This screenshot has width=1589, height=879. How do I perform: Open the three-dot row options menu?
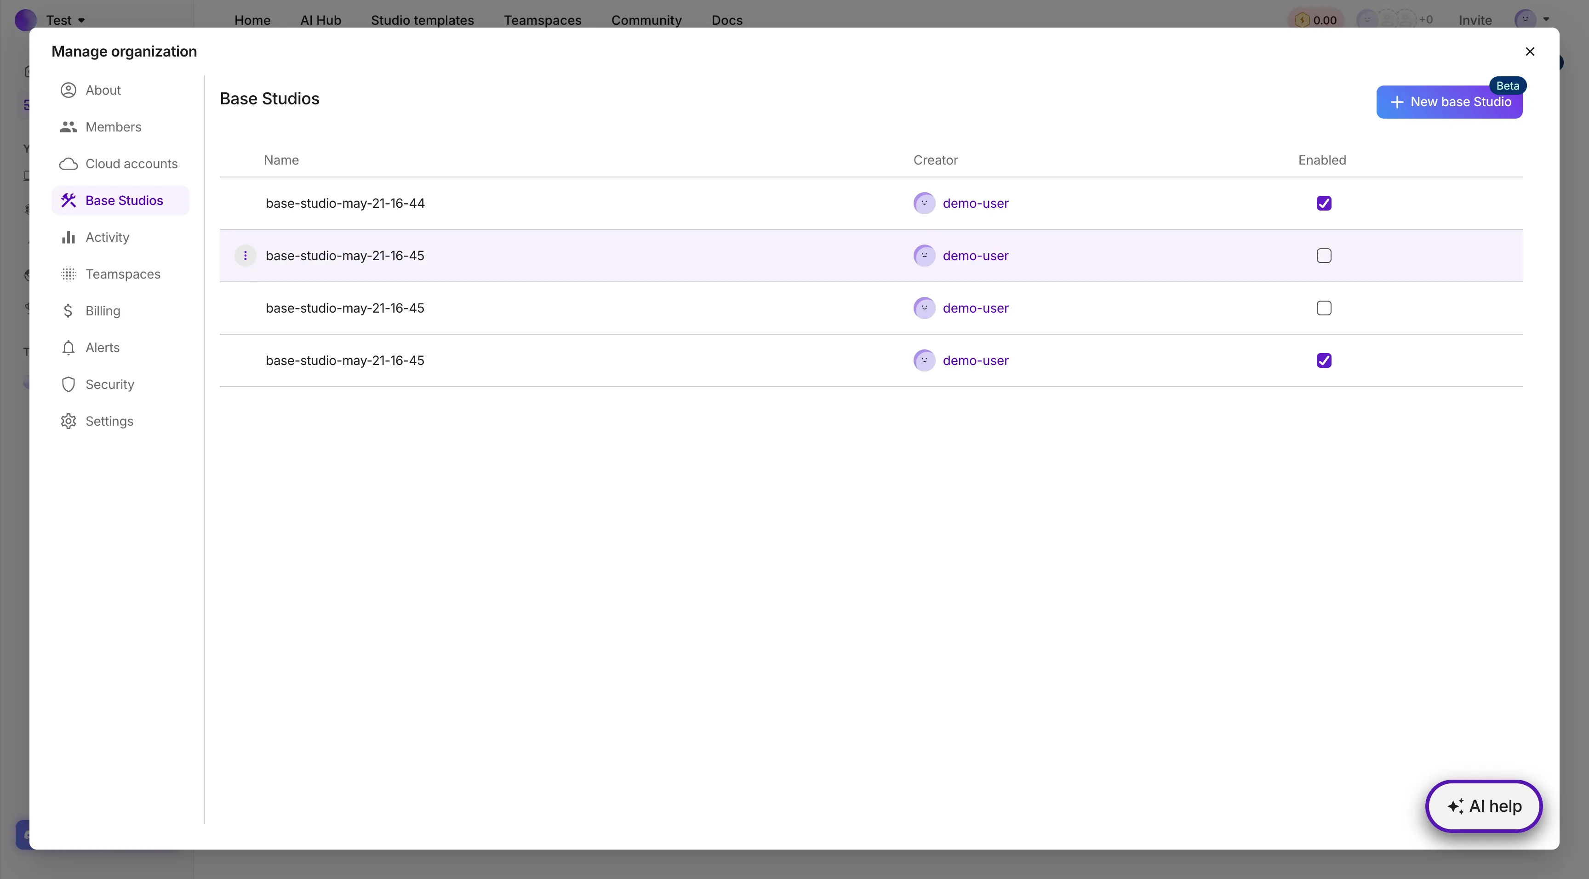(246, 255)
